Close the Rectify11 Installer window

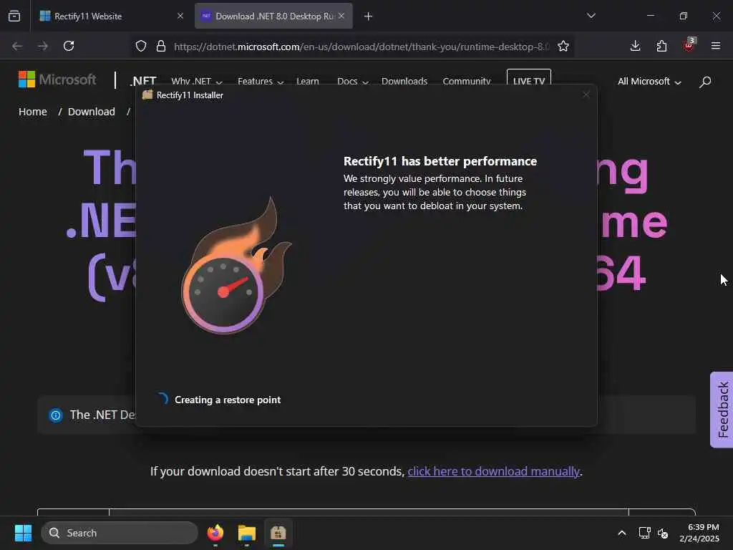[586, 95]
